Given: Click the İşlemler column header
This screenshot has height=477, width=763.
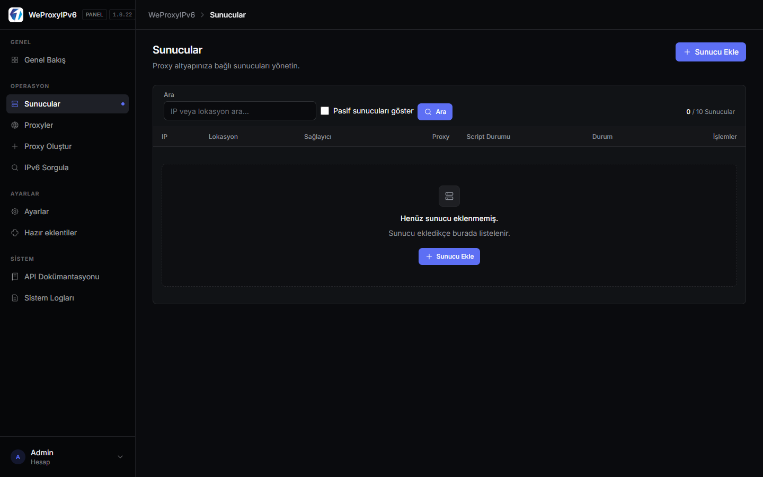Looking at the screenshot, I should click(725, 137).
